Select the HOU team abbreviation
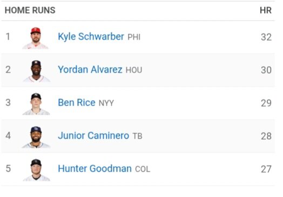The height and width of the screenshot is (197, 283). 134,70
